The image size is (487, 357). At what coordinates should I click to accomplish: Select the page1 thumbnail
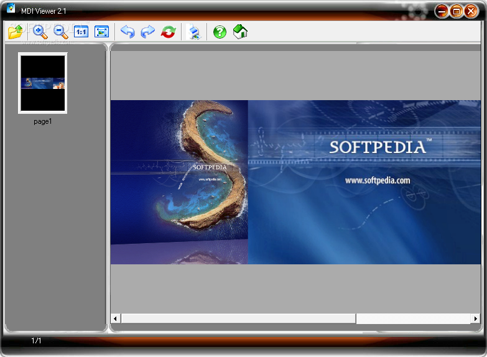click(x=43, y=83)
